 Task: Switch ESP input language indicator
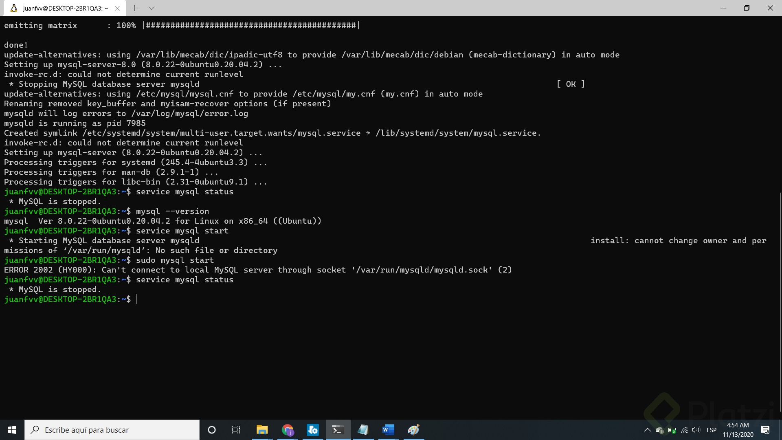[x=712, y=430]
